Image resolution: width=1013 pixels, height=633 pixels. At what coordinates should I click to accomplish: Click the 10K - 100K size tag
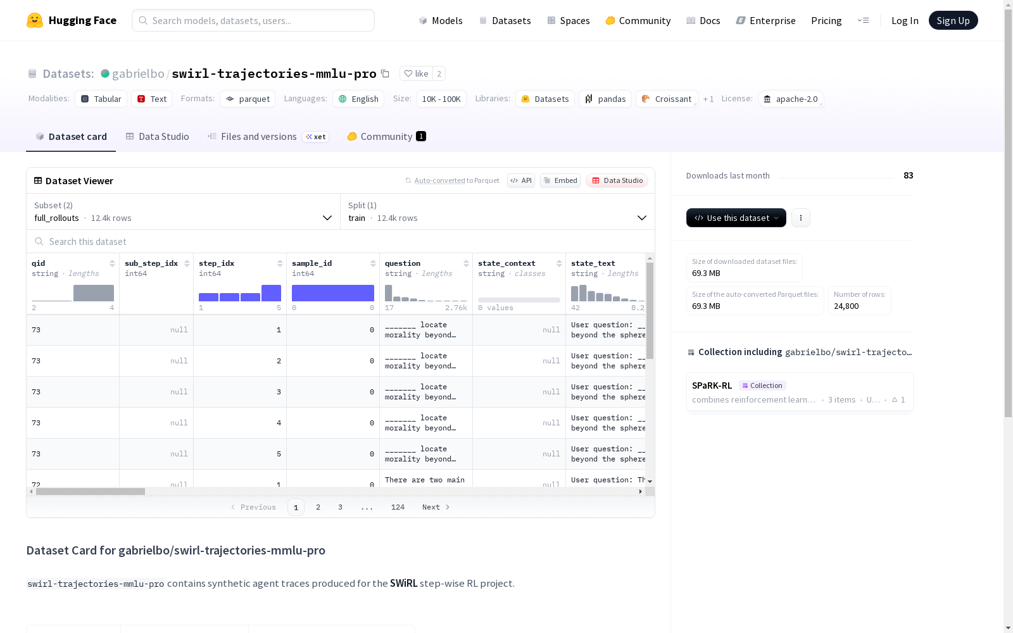(x=441, y=99)
